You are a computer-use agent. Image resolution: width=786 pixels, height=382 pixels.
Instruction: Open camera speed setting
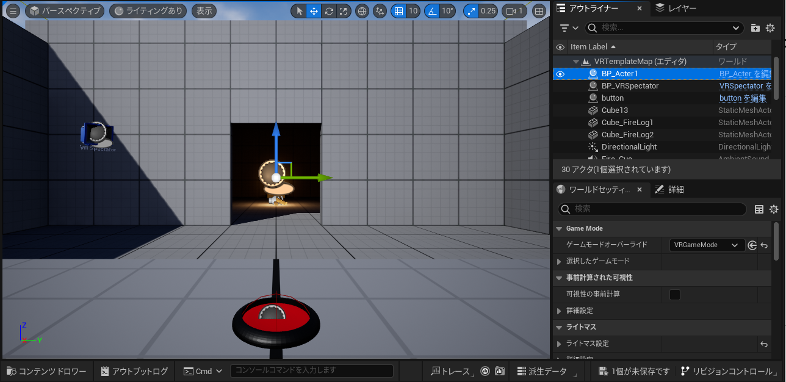pyautogui.click(x=514, y=11)
